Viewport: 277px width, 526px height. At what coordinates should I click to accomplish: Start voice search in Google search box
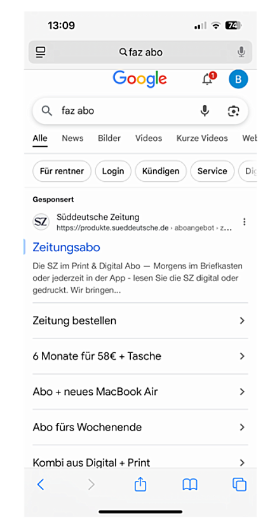pos(205,111)
